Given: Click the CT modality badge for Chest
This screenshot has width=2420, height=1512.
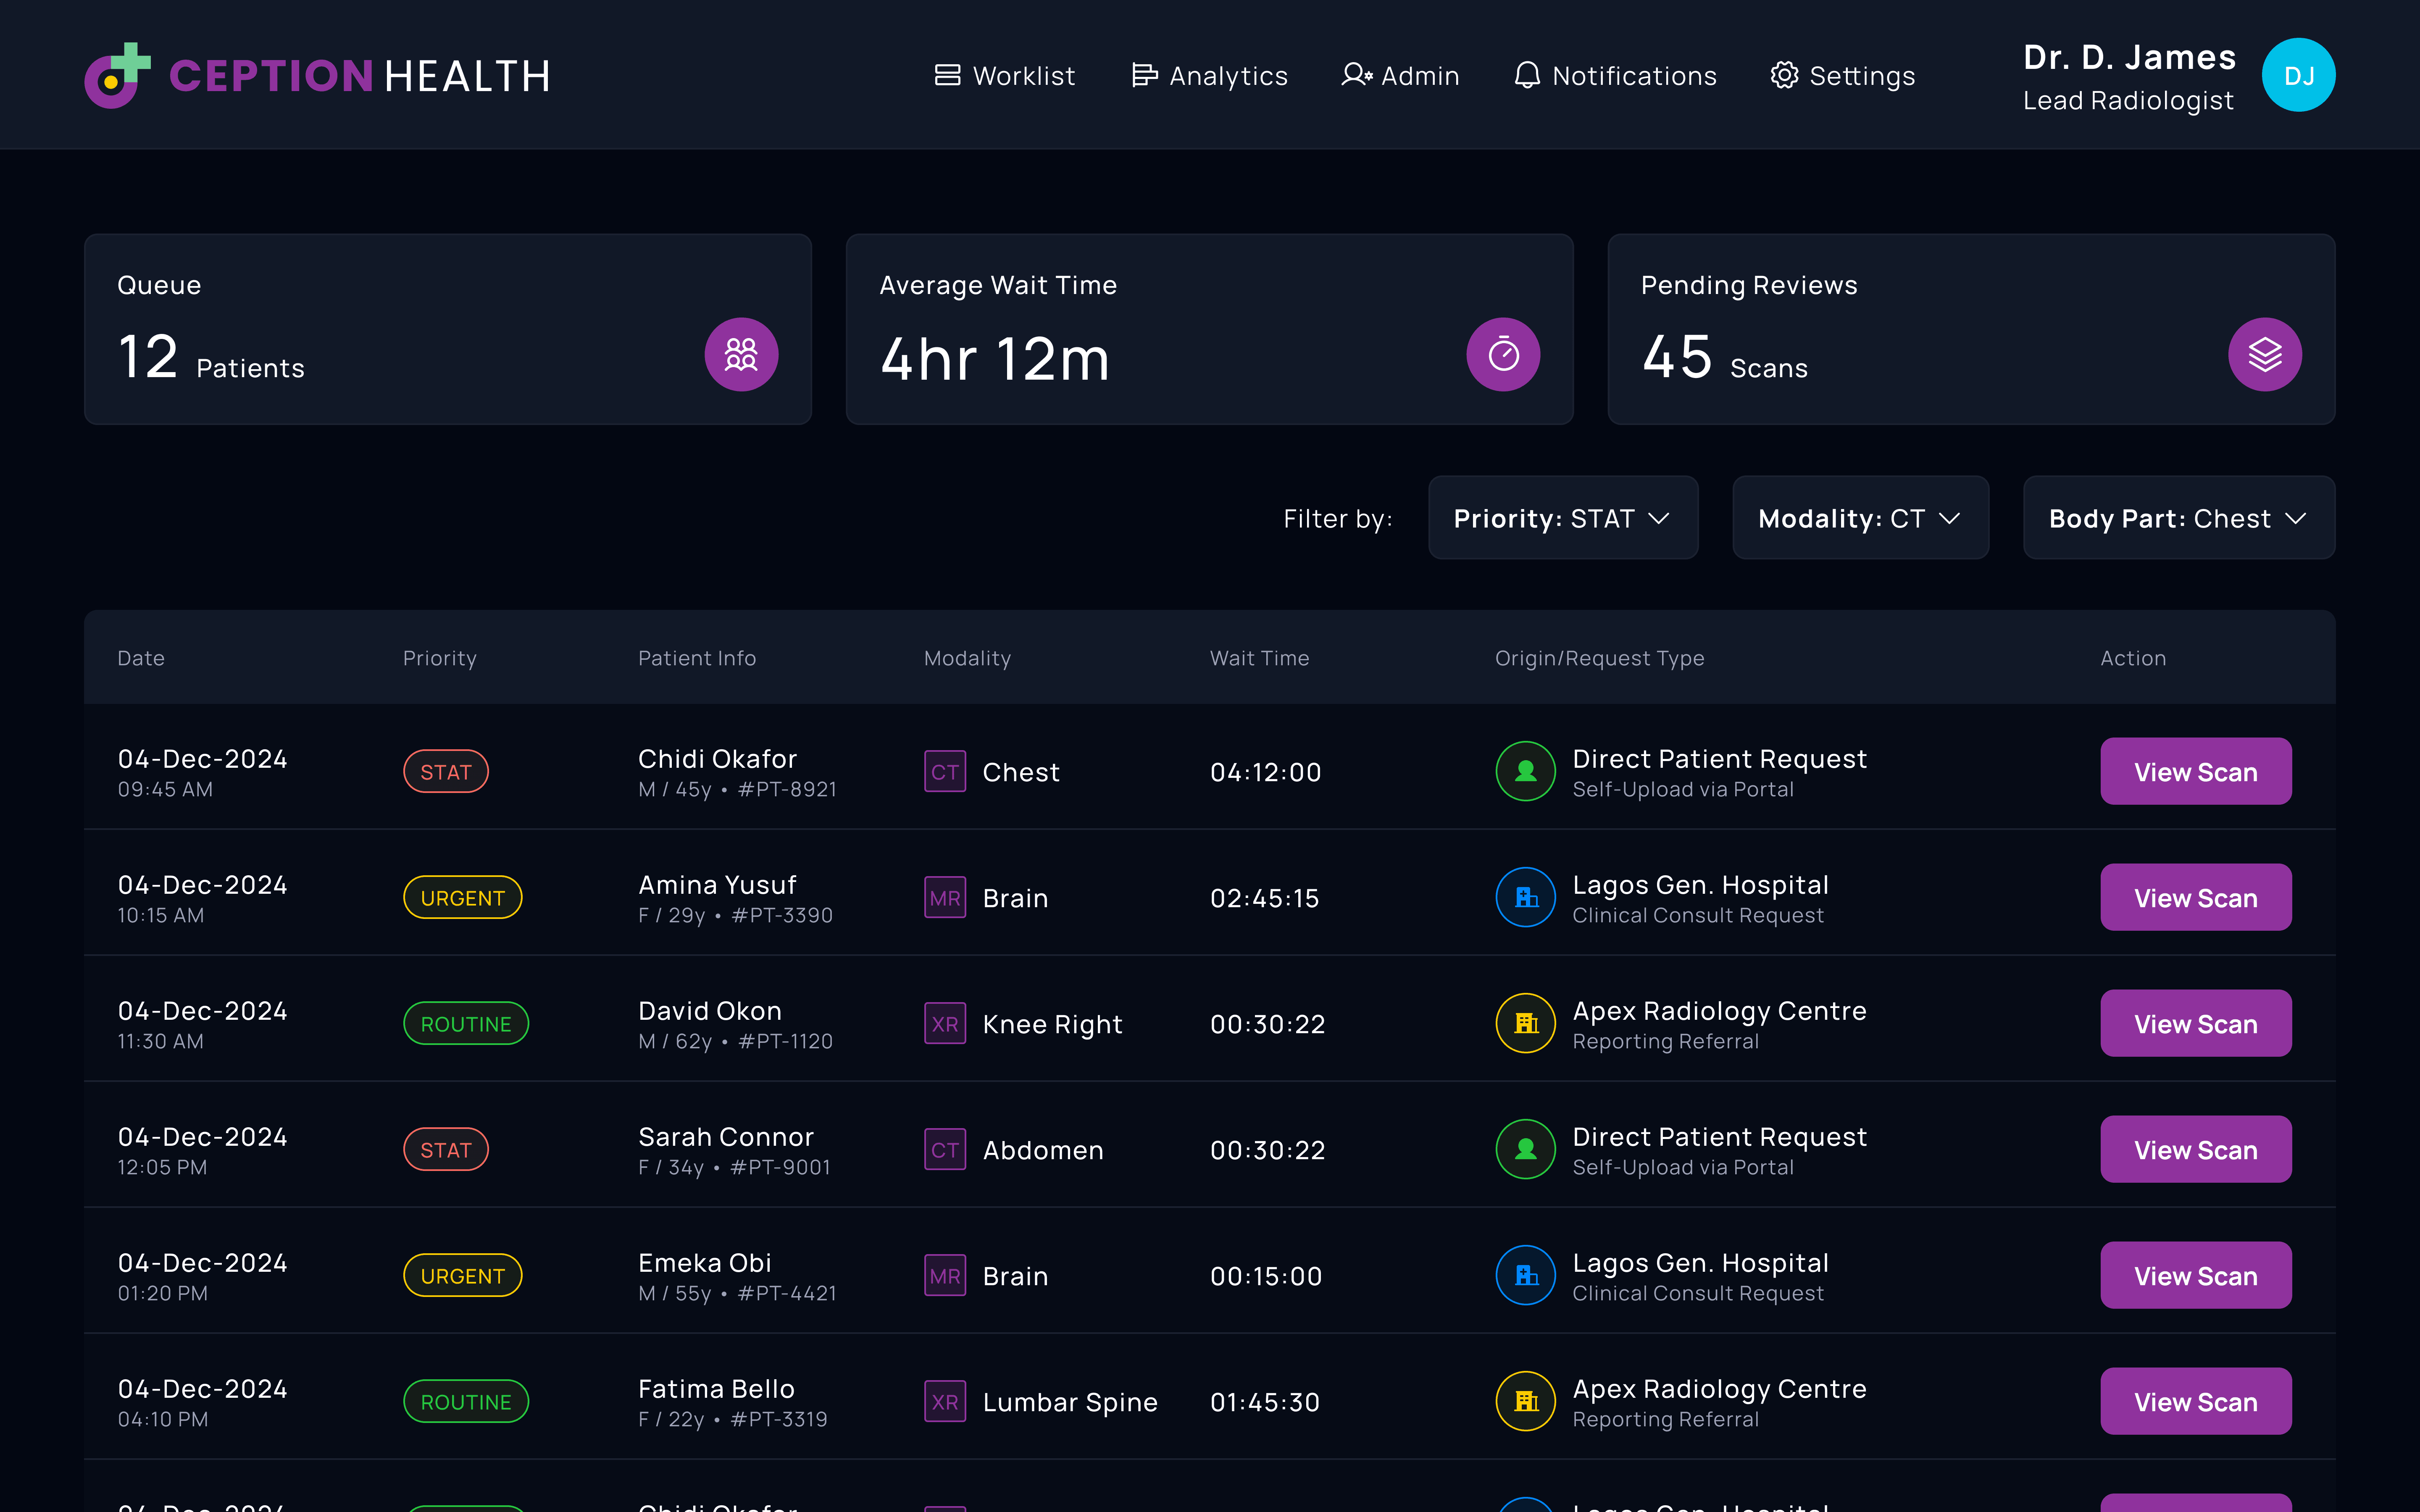Looking at the screenshot, I should point(944,771).
